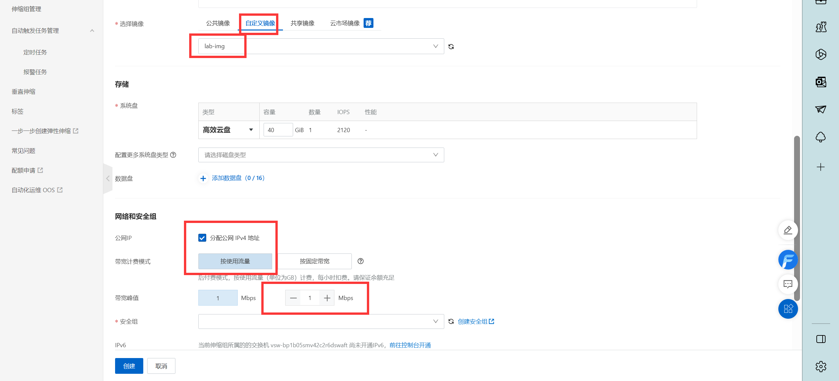Screen dimensions: 839x381
Task: Open the games chess icon in browser sidebar
Action: 821,27
